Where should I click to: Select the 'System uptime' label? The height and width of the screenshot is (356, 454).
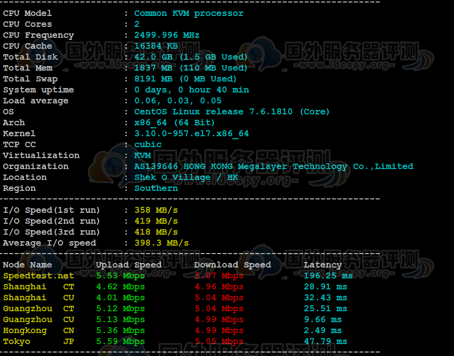point(38,89)
